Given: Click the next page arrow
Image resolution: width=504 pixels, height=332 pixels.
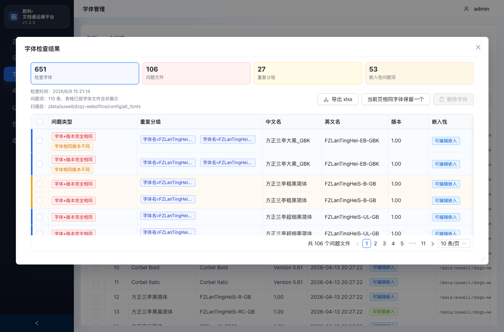Looking at the screenshot, I should point(433,243).
